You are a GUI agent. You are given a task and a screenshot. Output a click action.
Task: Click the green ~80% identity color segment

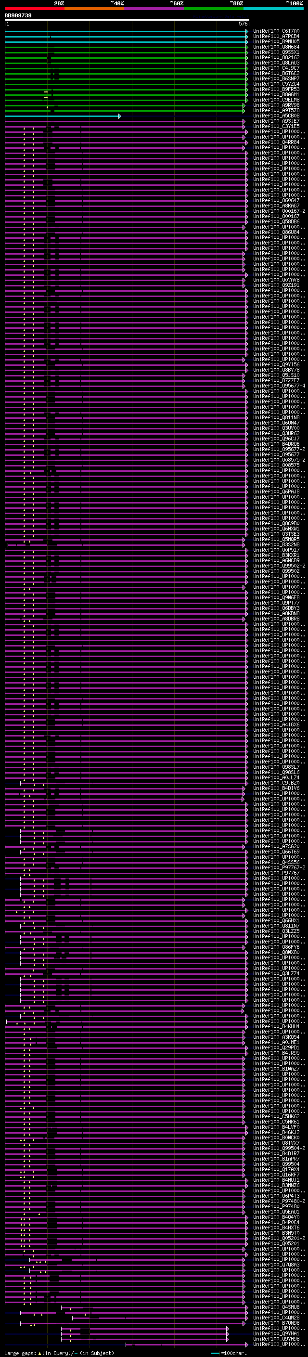click(x=214, y=9)
